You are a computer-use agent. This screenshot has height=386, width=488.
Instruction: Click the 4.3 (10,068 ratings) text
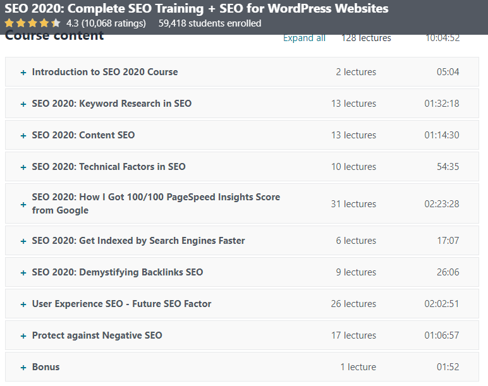[106, 23]
